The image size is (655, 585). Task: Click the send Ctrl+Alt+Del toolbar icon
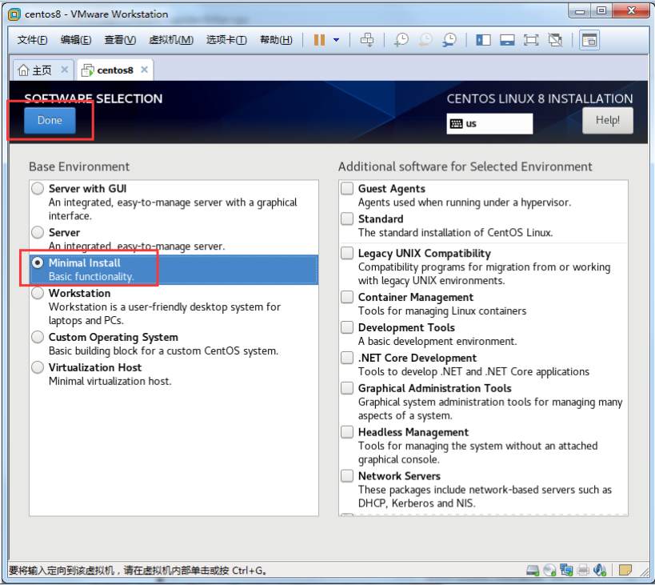[367, 40]
